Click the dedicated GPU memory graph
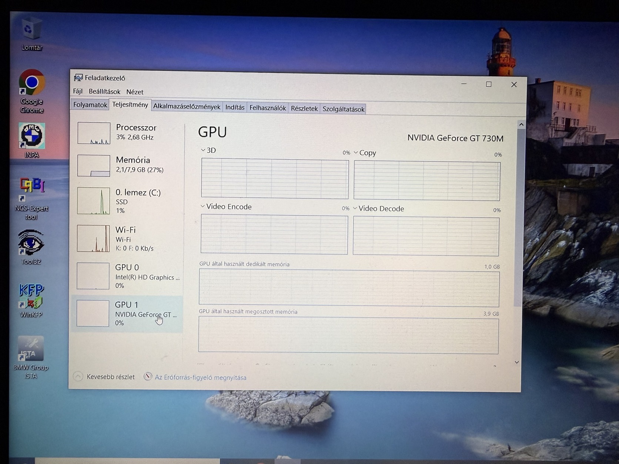619x464 pixels. (349, 288)
